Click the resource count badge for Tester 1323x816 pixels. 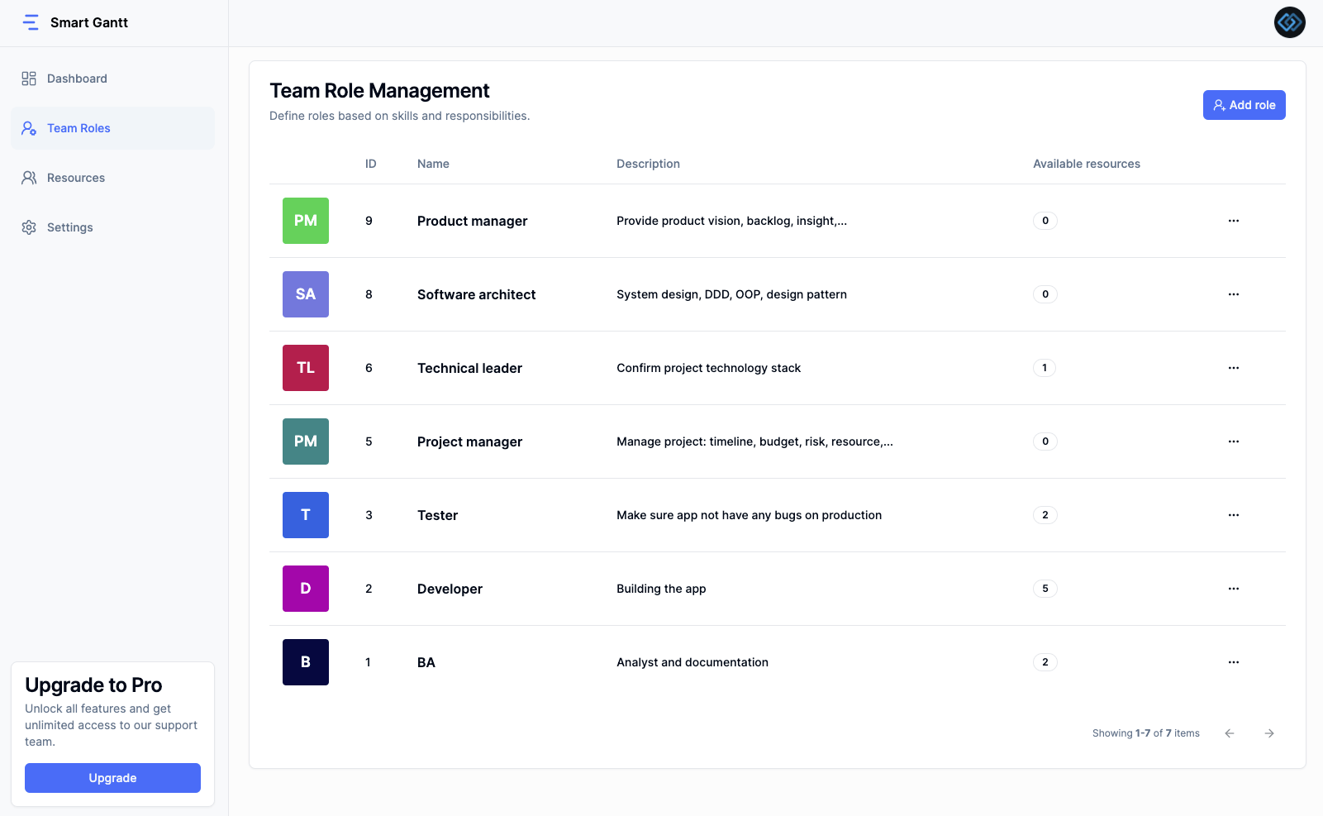(1045, 515)
